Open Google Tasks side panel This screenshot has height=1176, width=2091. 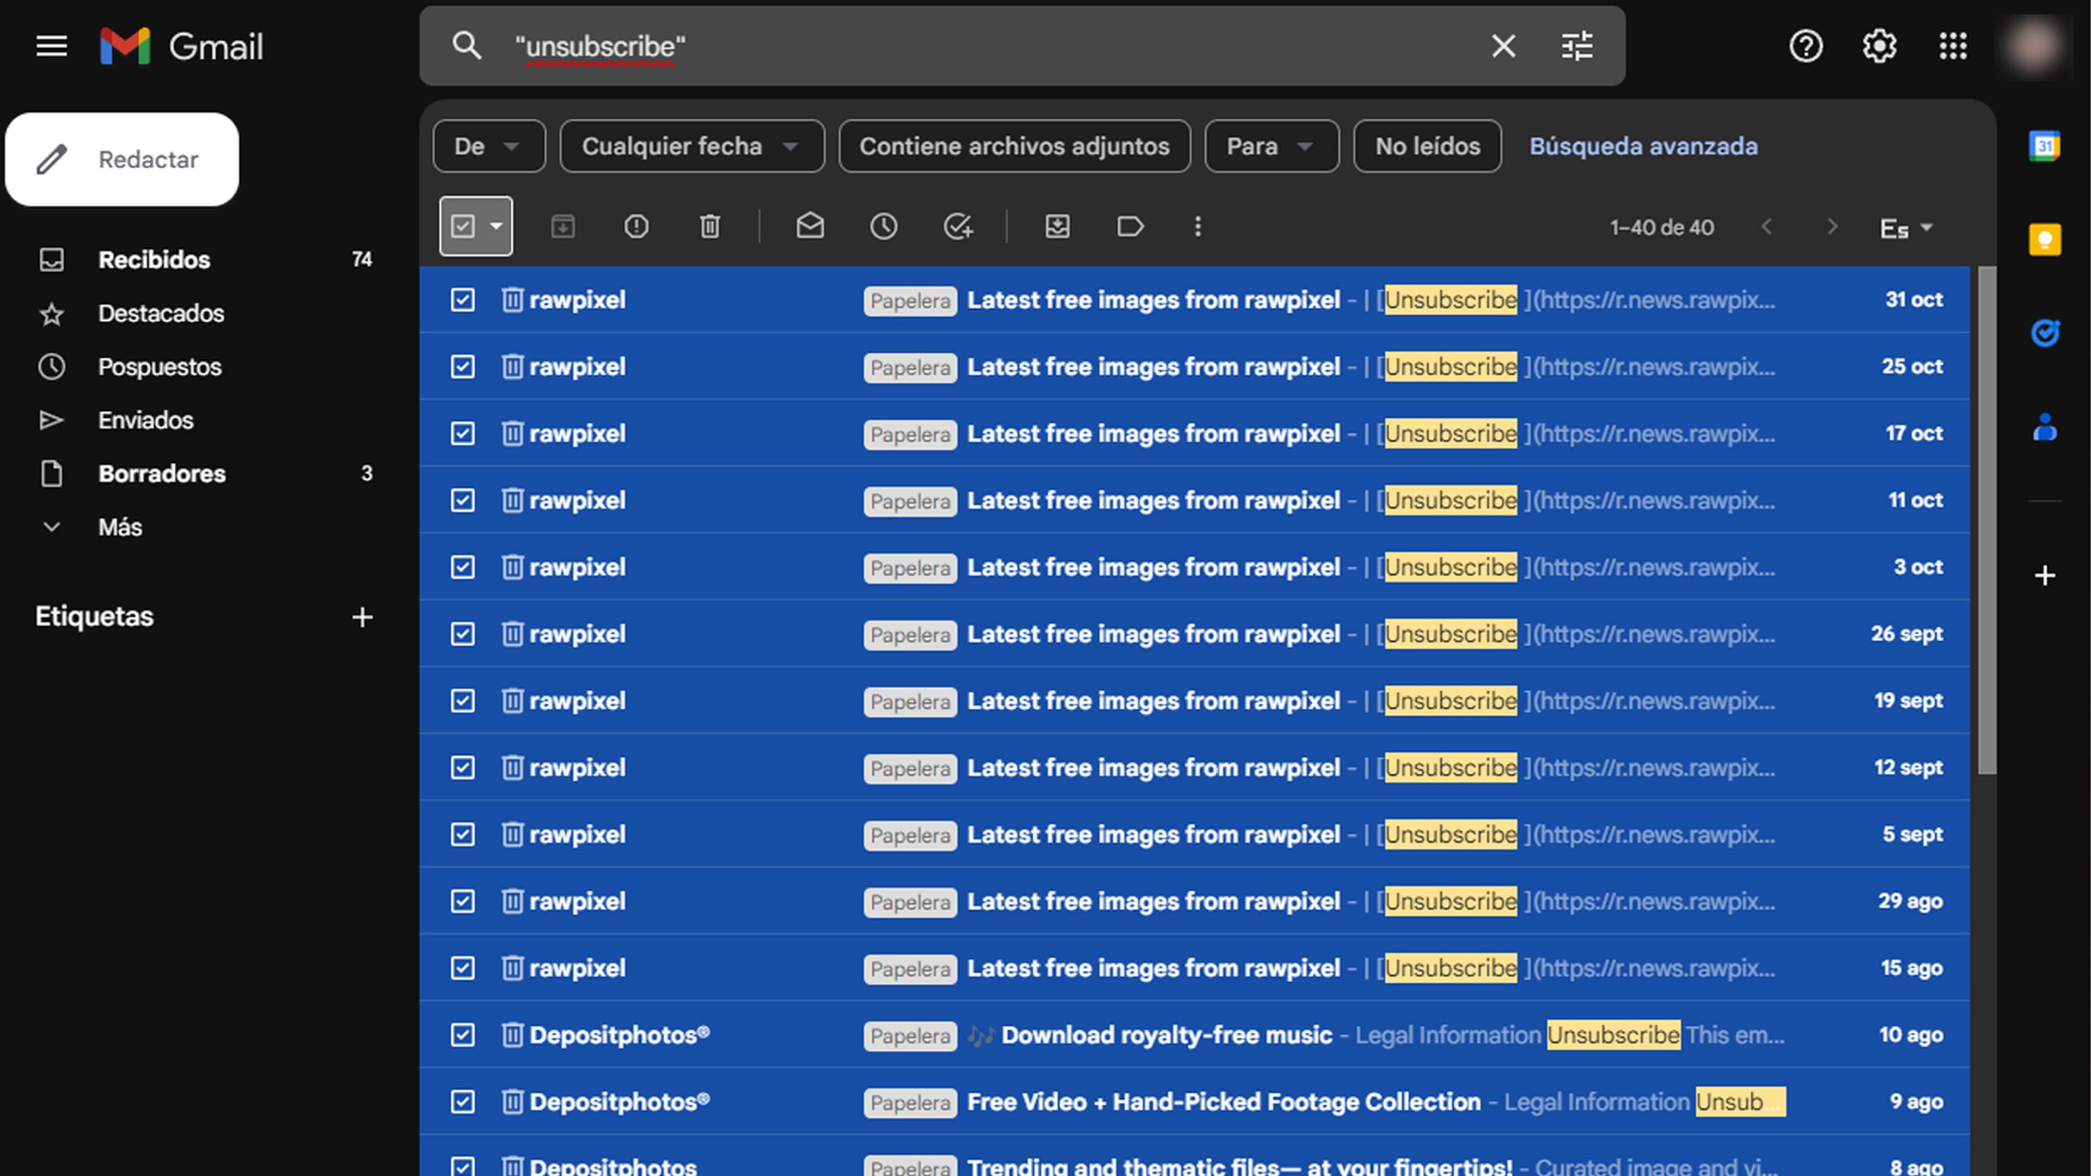click(x=2045, y=333)
